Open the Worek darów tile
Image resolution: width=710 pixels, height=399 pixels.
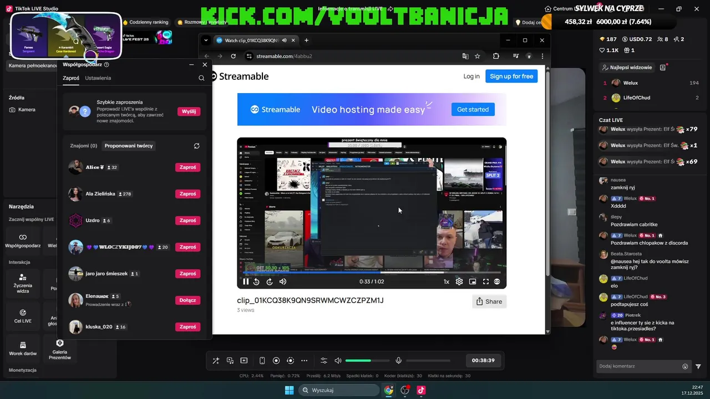[23, 349]
